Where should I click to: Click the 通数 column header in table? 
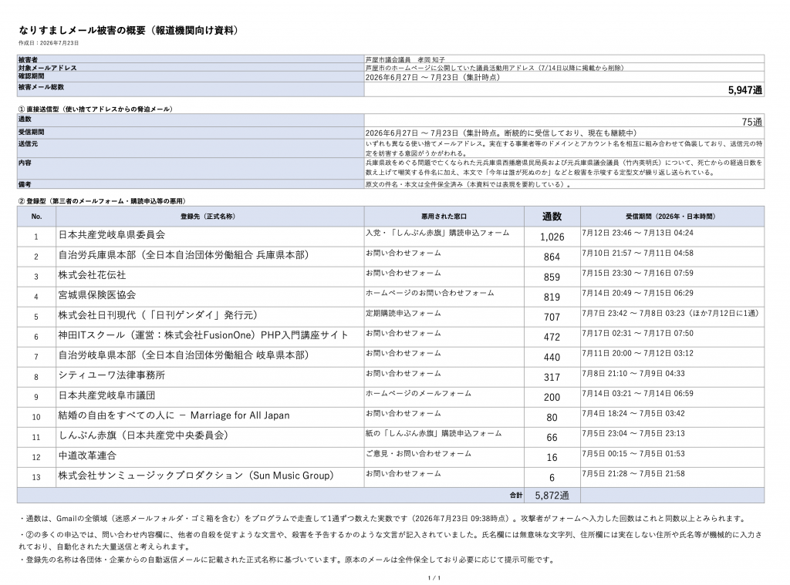click(x=552, y=217)
